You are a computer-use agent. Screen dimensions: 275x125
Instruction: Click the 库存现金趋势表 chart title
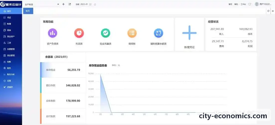tap(98, 65)
